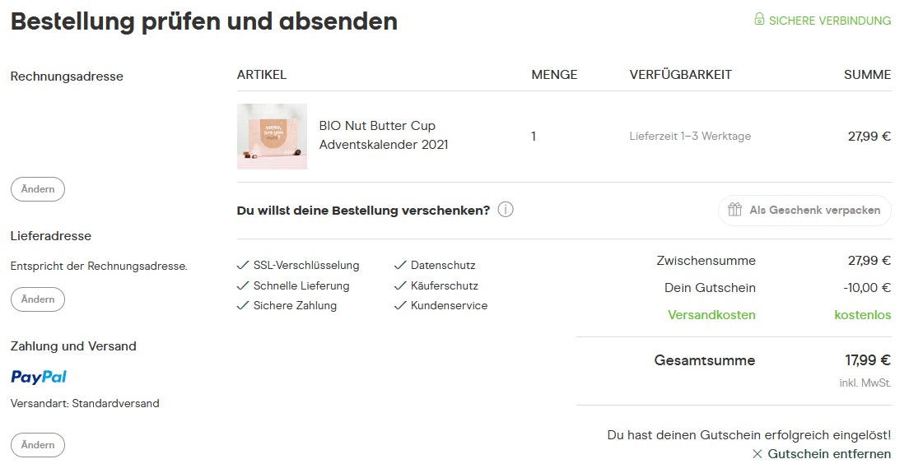Image resolution: width=909 pixels, height=473 pixels.
Task: Open the info icon next to gift question
Action: pyautogui.click(x=506, y=210)
